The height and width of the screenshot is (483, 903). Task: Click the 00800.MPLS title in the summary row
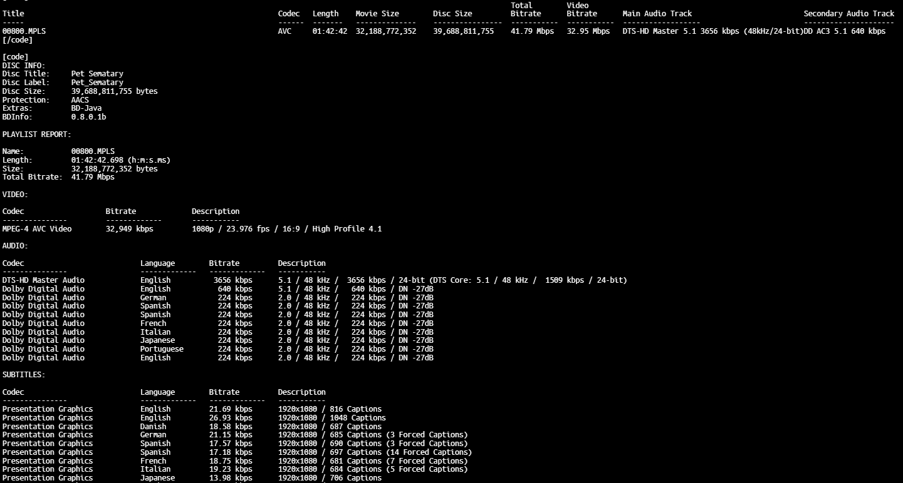coord(24,31)
